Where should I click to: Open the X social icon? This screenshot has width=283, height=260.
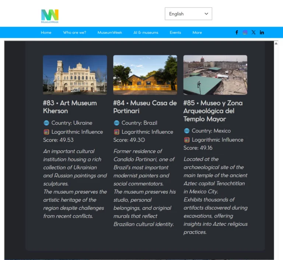[x=254, y=32]
